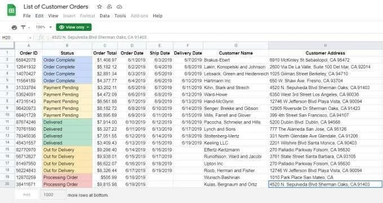Select row 1 header

(x=7, y=53)
